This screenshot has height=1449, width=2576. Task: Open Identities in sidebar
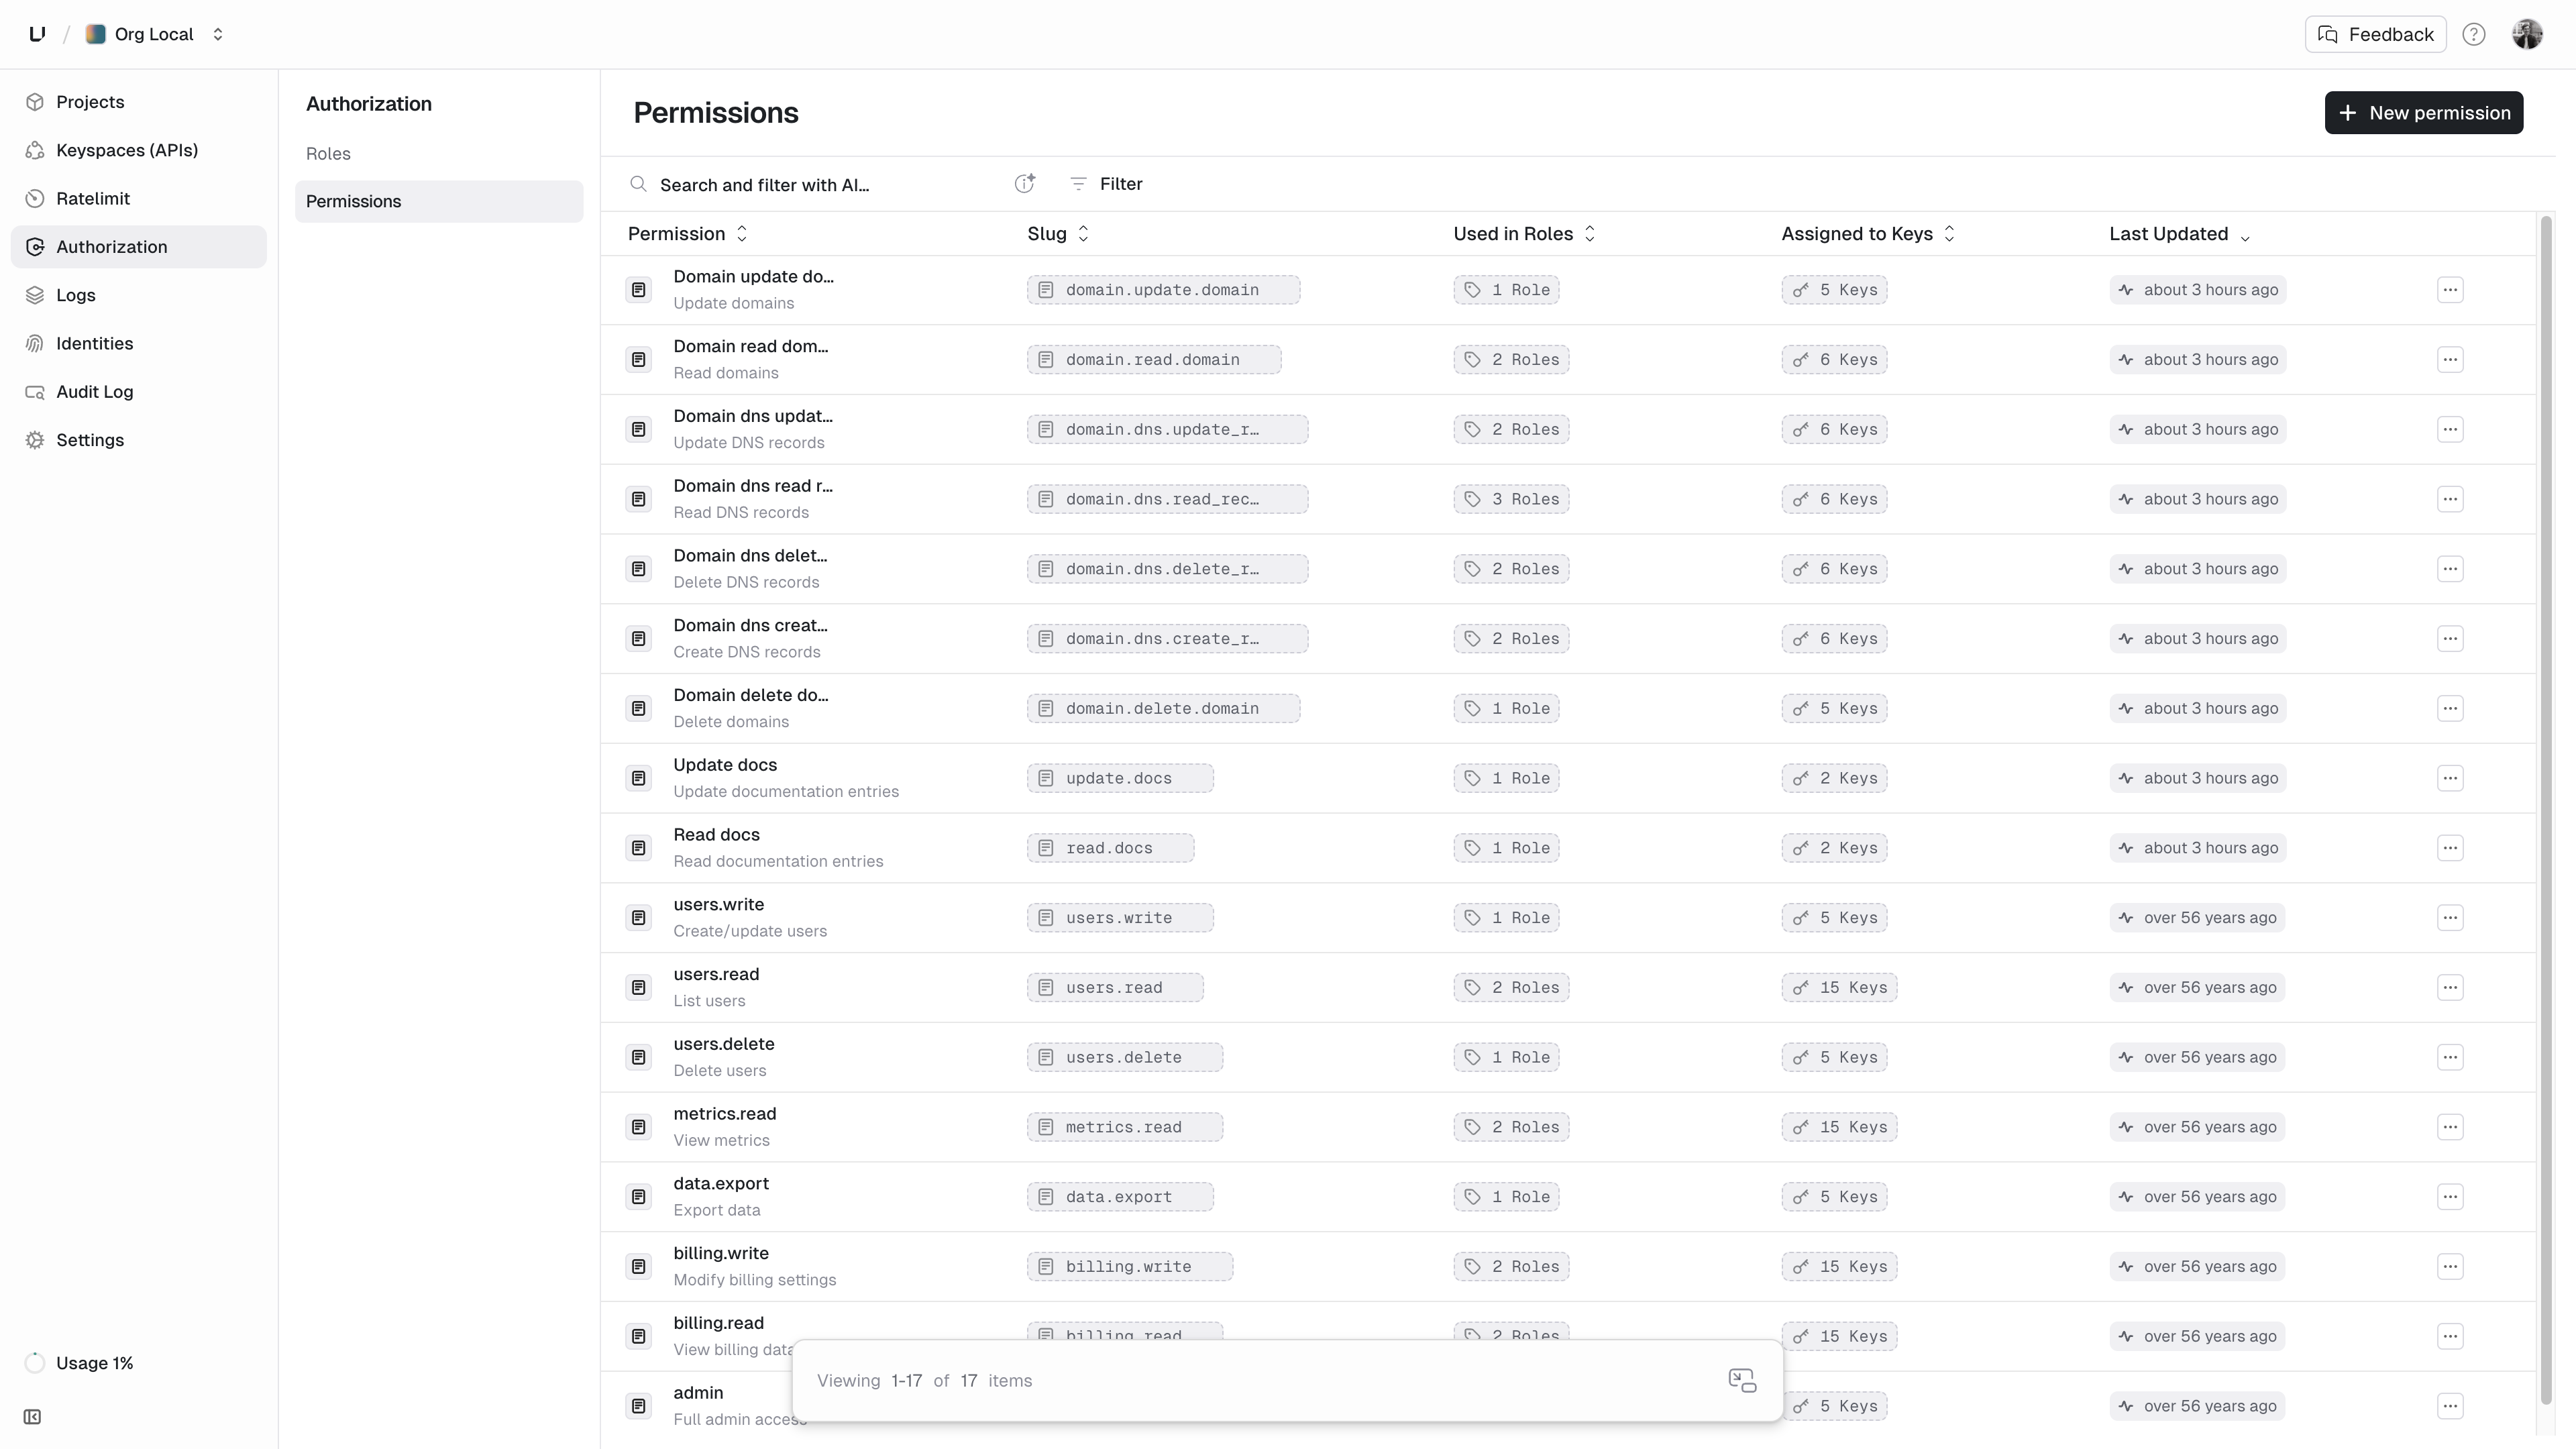(139, 343)
